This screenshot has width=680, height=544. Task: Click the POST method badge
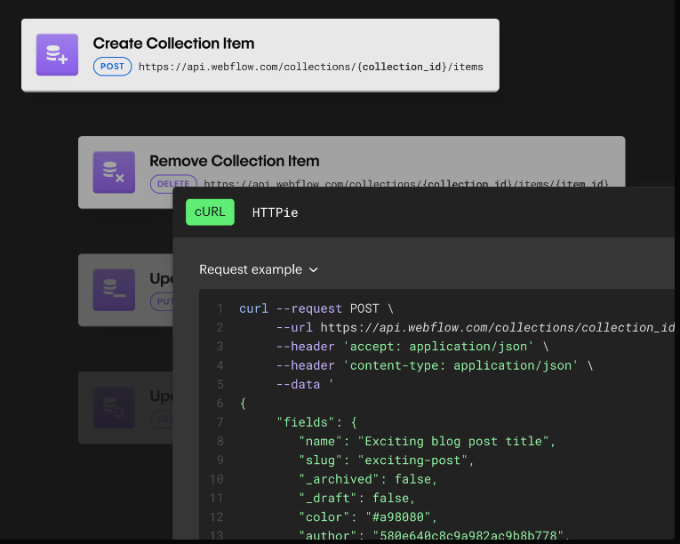[x=112, y=67]
